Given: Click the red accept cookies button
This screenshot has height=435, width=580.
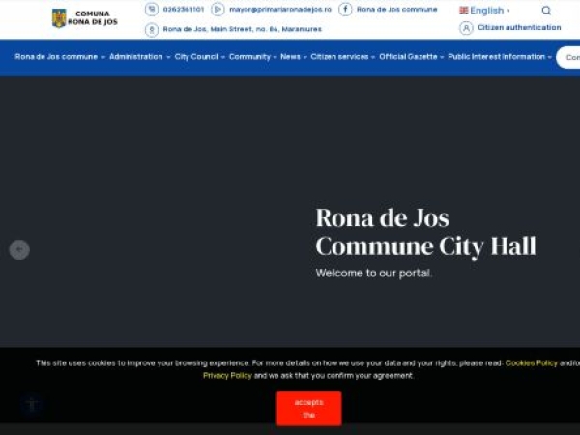Looking at the screenshot, I should coord(309,409).
